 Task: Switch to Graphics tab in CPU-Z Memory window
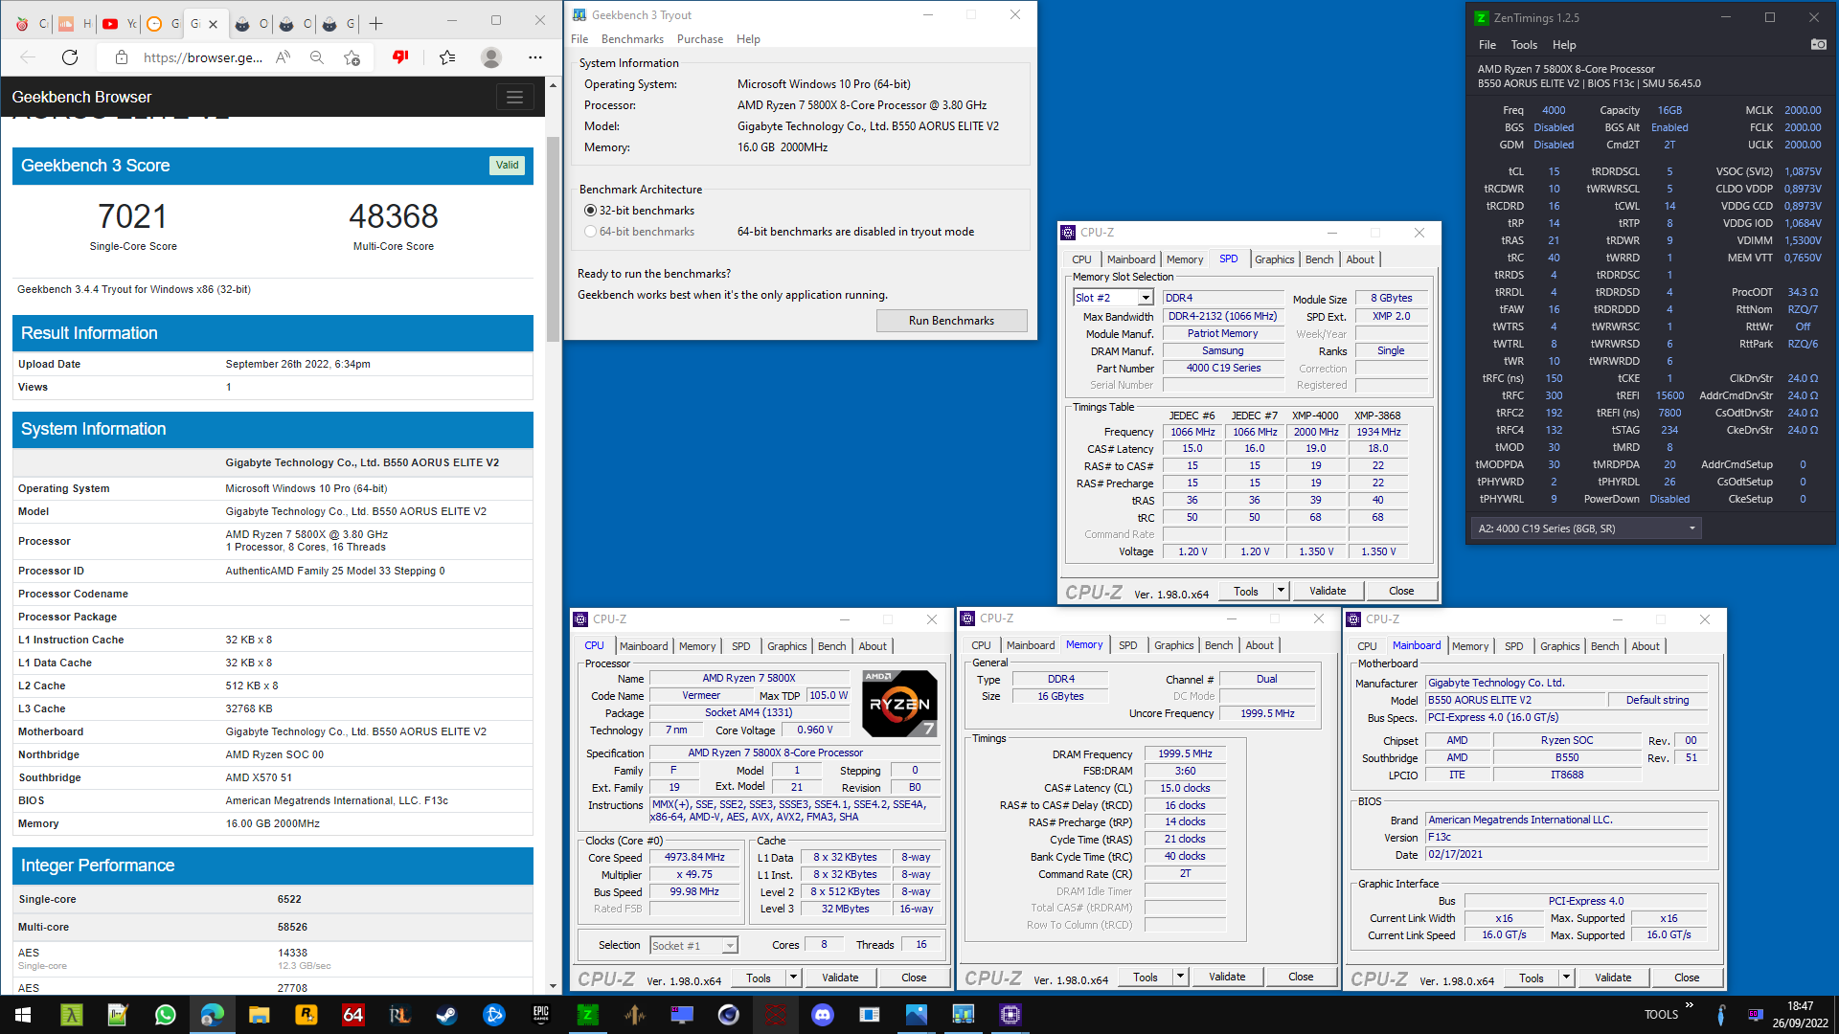1173,645
